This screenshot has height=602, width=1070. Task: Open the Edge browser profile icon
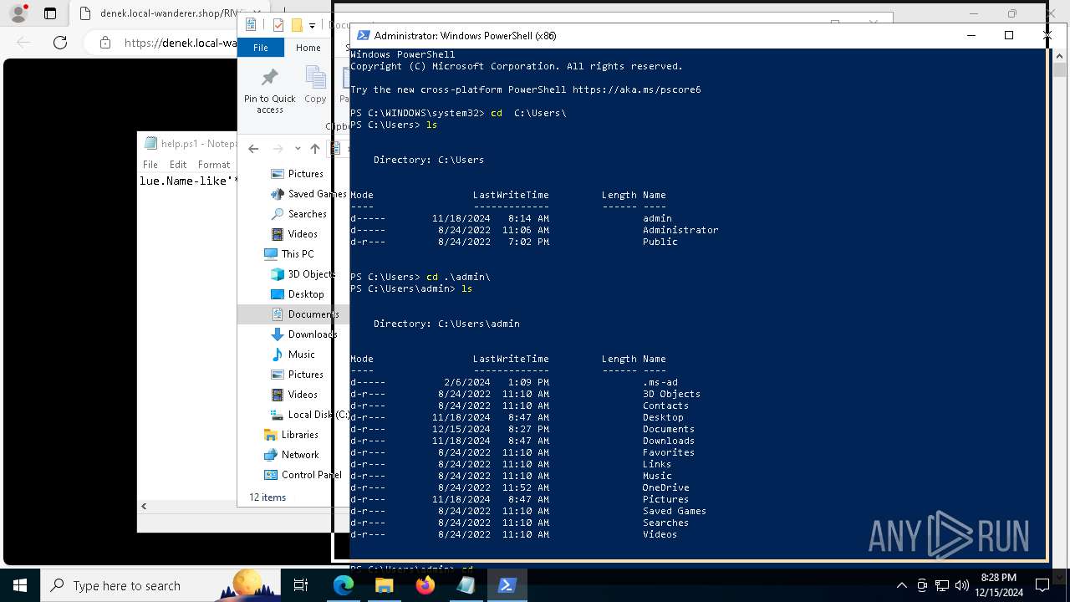[18, 13]
